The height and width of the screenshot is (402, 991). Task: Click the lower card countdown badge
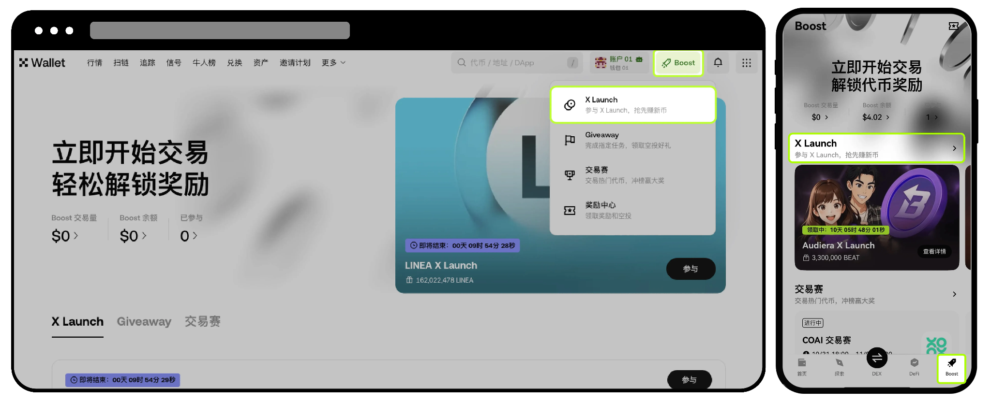pyautogui.click(x=123, y=380)
